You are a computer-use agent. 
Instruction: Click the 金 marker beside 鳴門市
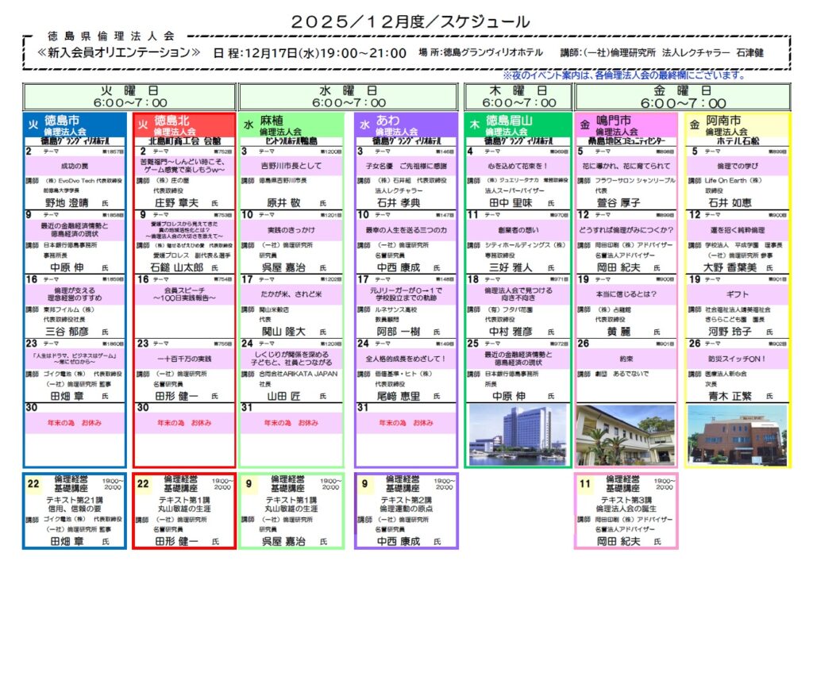tap(584, 125)
